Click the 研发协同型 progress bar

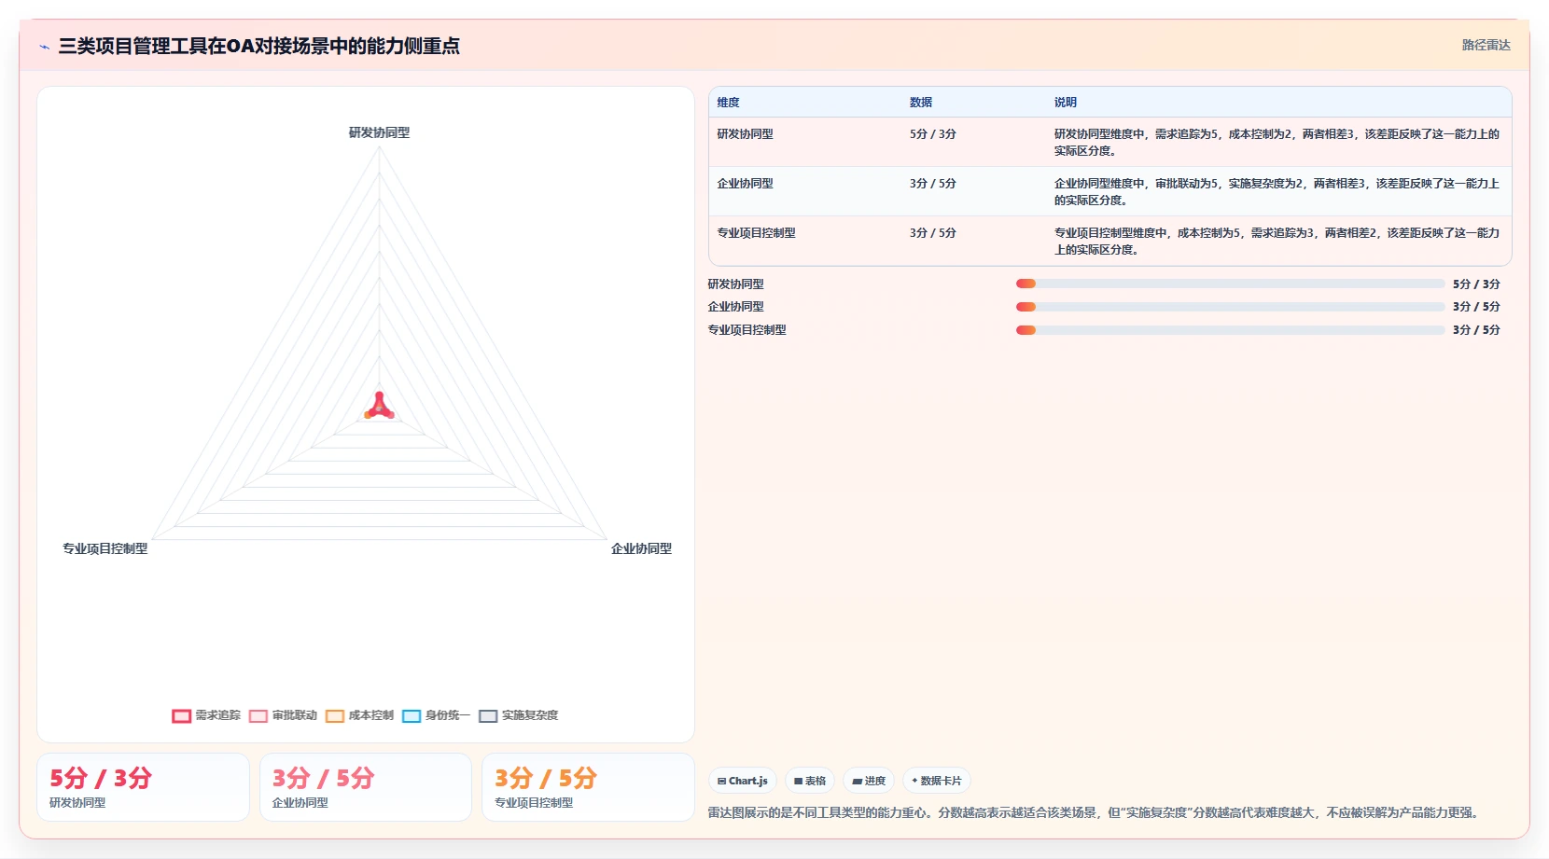pos(1230,284)
